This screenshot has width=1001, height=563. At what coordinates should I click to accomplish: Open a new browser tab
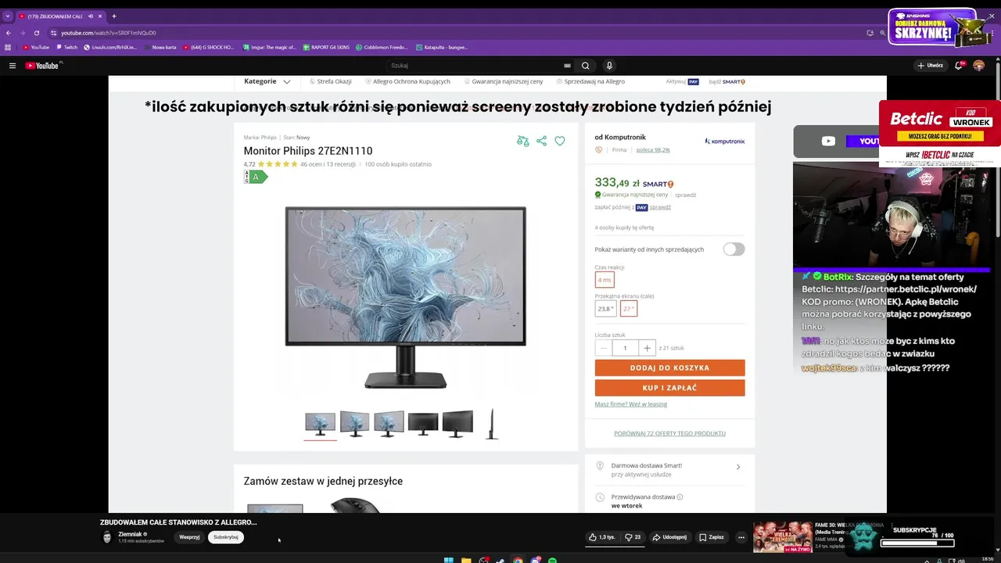(x=114, y=16)
